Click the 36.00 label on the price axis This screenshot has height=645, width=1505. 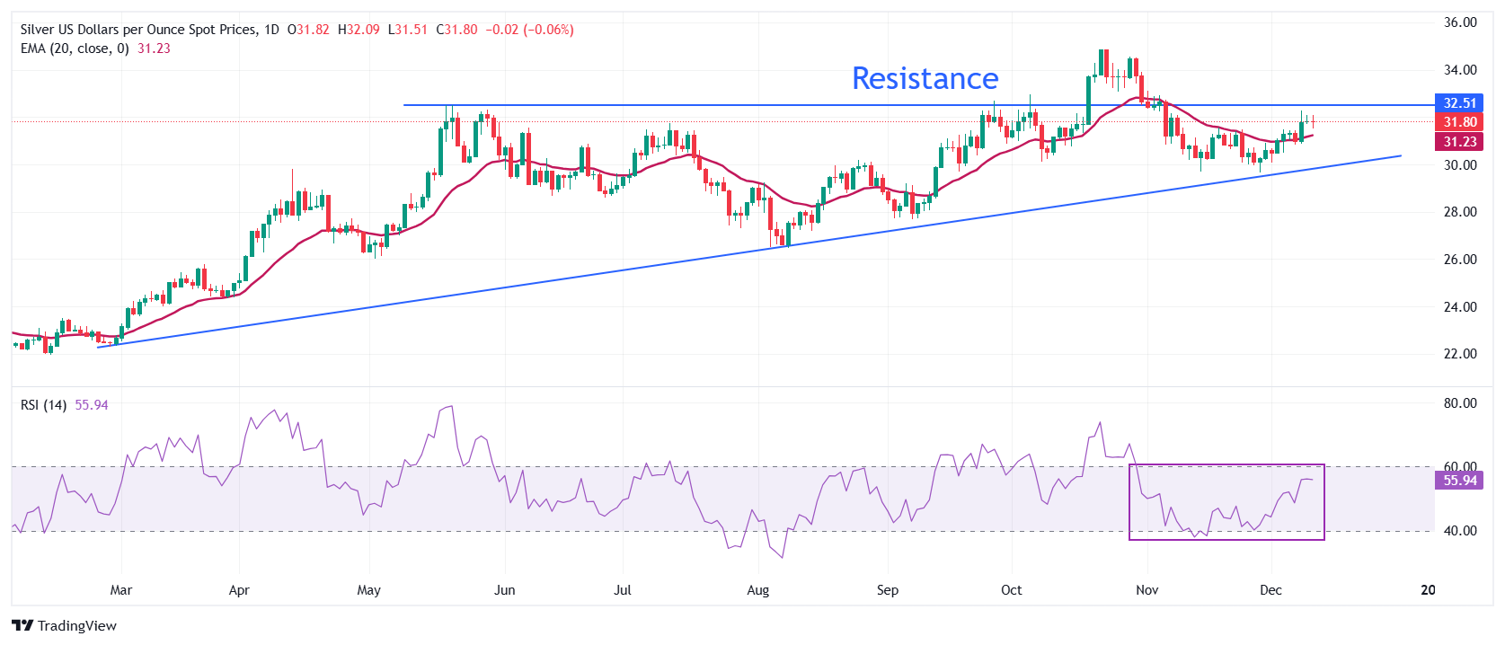(x=1460, y=22)
